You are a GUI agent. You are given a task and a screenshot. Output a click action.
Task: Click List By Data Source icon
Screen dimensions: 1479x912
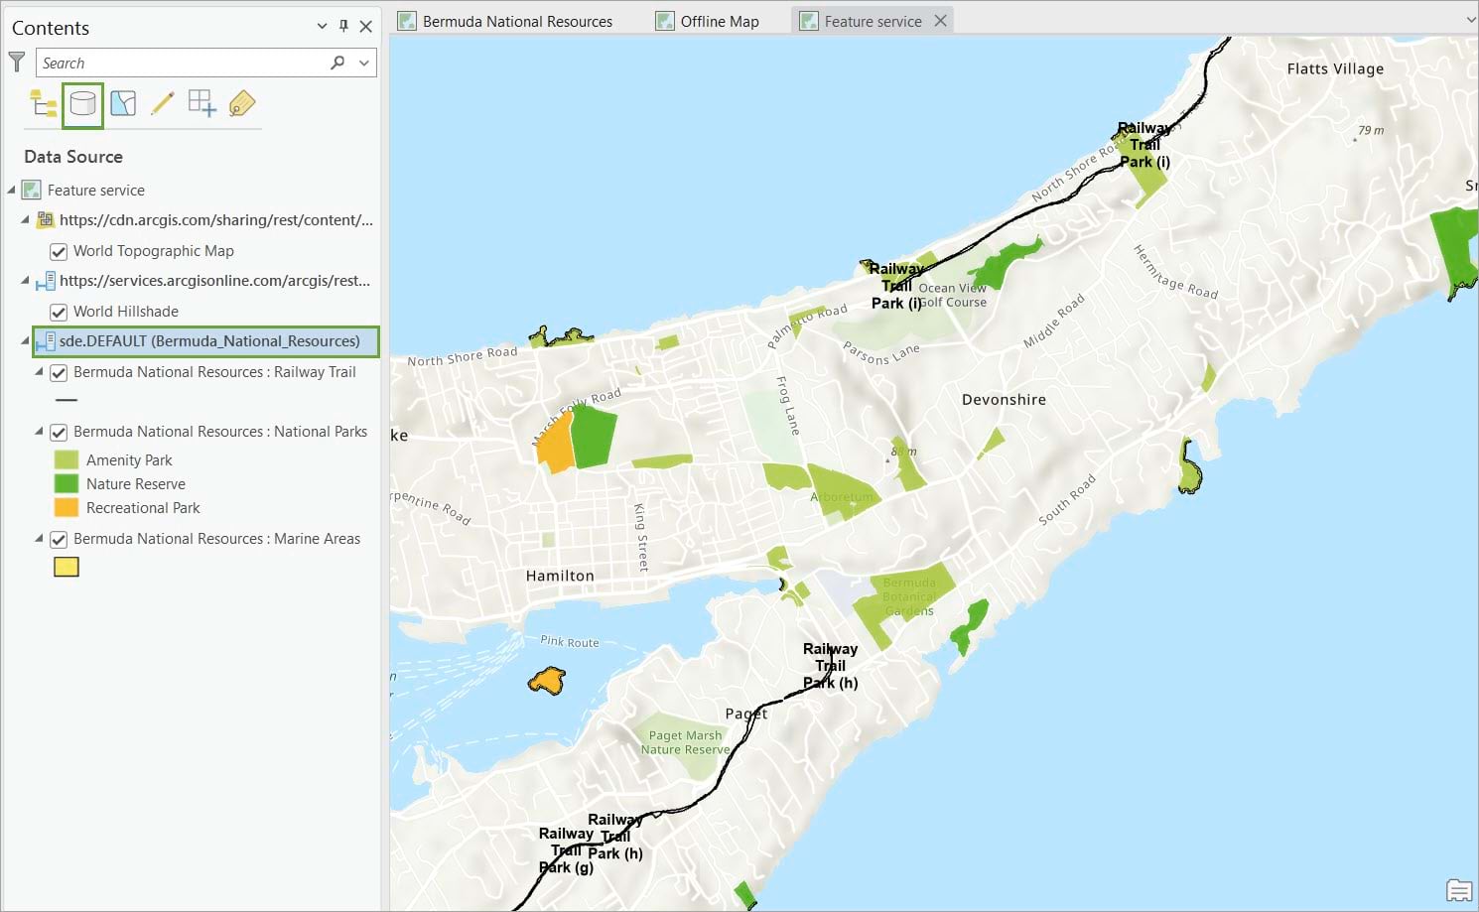point(83,104)
